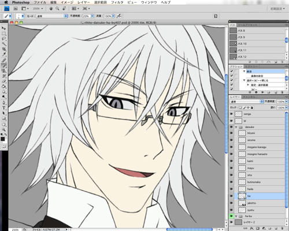The height and width of the screenshot is (231, 289).
Task: Click the canvas horizontal scrollbar thumb
Action: pos(190,229)
